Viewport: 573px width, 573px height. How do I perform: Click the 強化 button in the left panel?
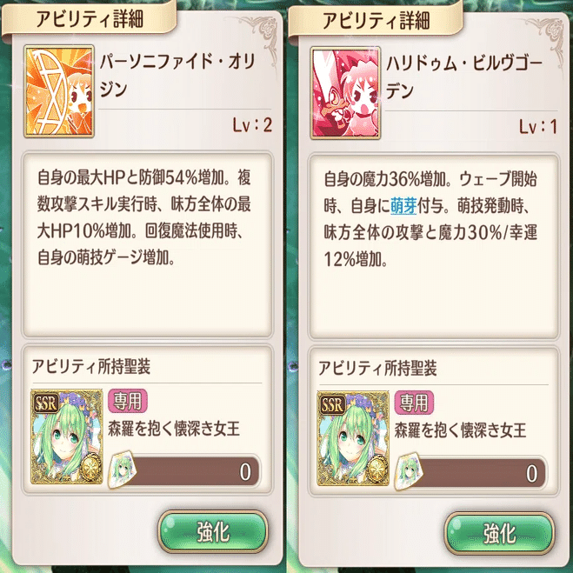[x=213, y=532]
